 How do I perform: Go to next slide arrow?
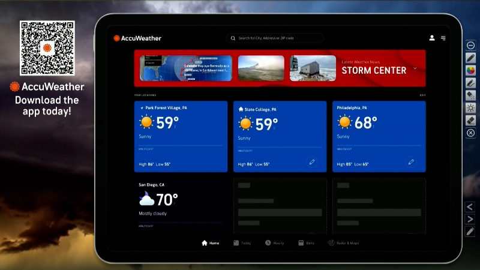[x=470, y=219]
